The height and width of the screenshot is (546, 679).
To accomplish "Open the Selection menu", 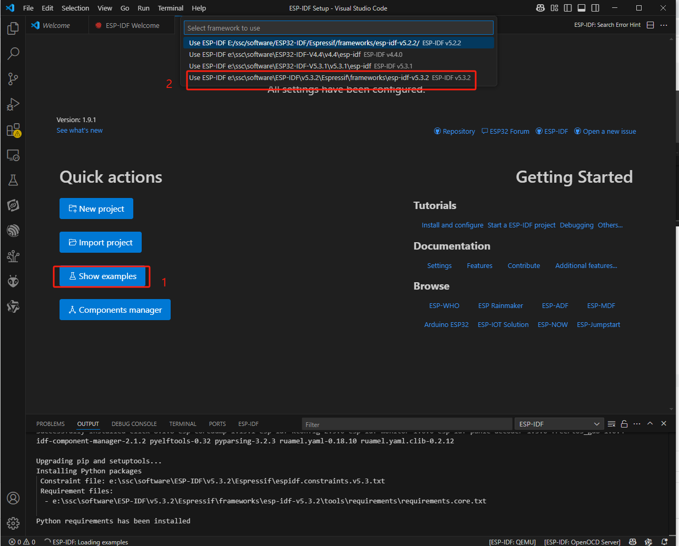I will coord(75,8).
